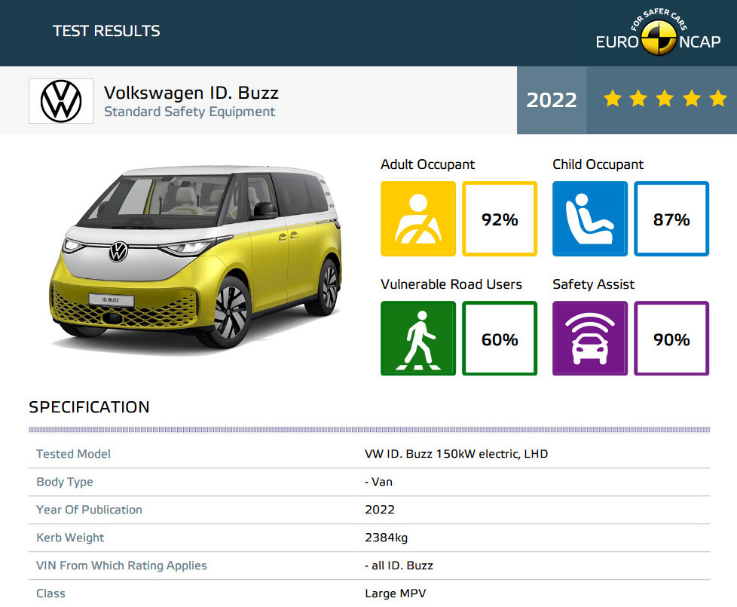
Task: Click the '- Van' value
Action: tap(378, 482)
